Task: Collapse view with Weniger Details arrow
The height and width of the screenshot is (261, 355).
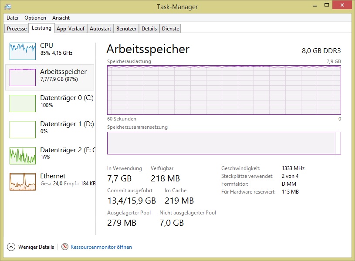Action: (11, 247)
